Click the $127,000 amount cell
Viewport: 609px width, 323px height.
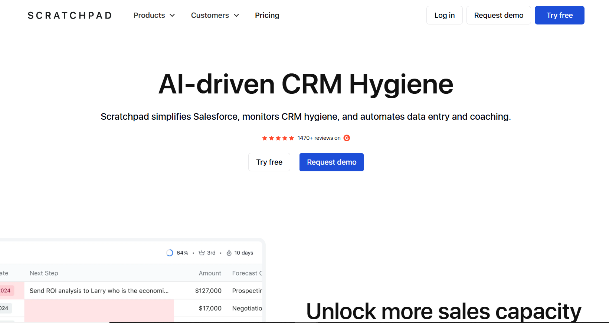(208, 291)
